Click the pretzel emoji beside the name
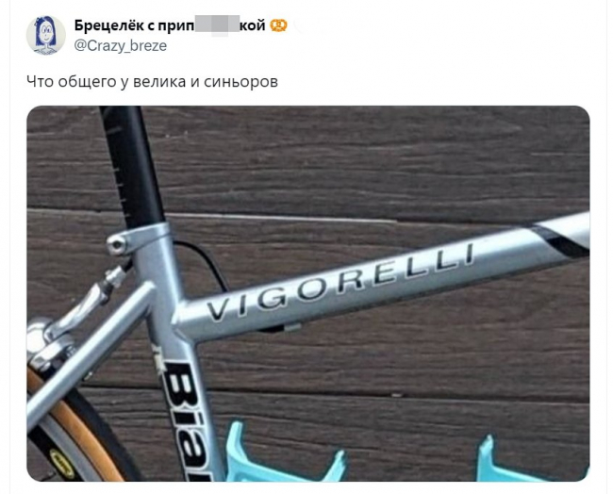 (278, 25)
